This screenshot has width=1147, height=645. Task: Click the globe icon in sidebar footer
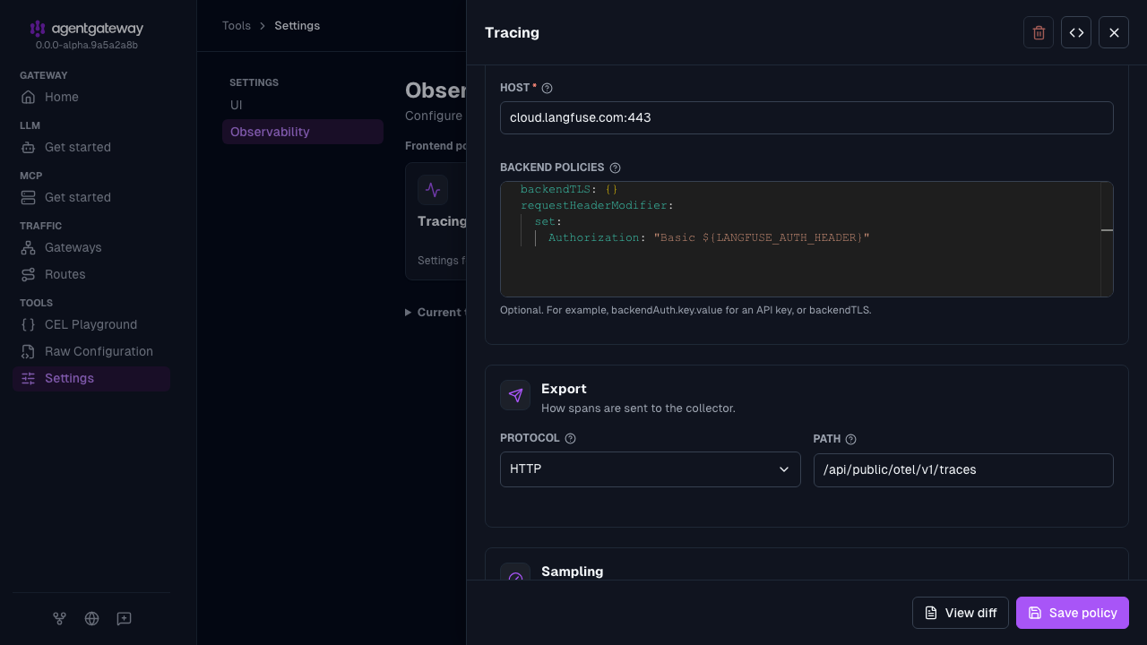tap(91, 618)
